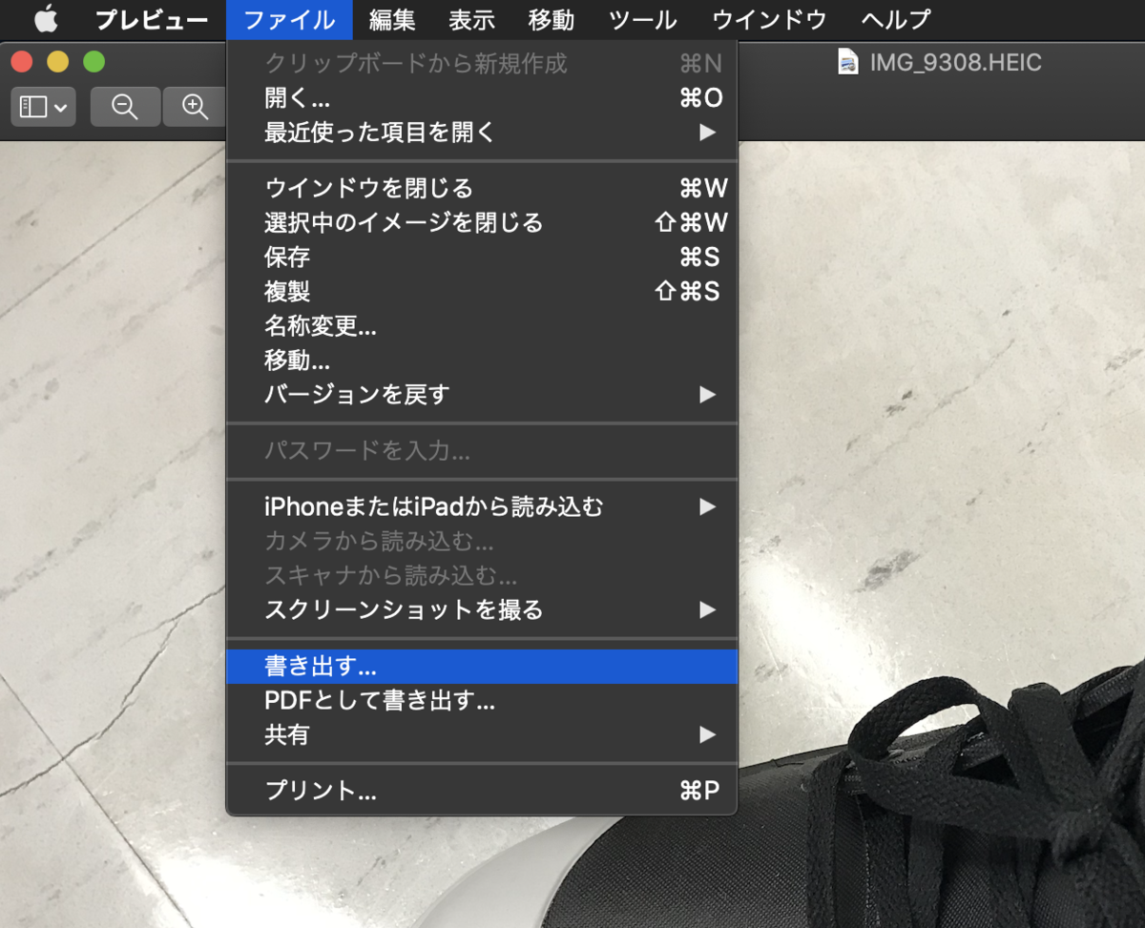Screen dimensions: 1145x928
Task: Click 保存 to save the image
Action: tap(286, 257)
